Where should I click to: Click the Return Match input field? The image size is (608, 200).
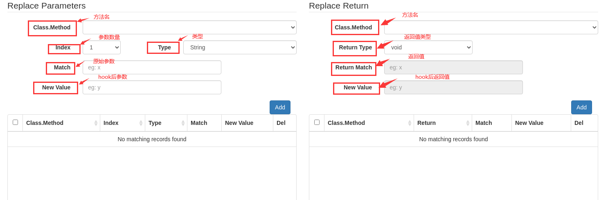point(453,67)
